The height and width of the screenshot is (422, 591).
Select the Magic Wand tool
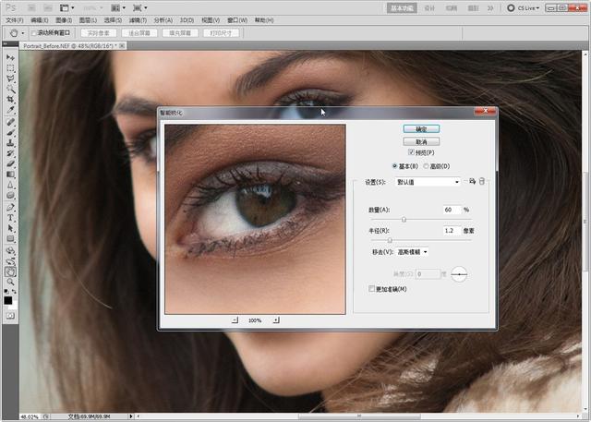point(10,90)
